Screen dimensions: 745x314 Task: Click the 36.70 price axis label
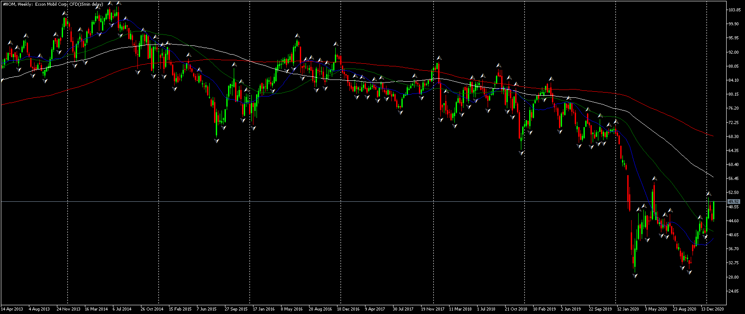tap(733, 249)
